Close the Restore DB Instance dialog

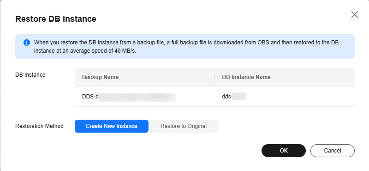coord(354,15)
